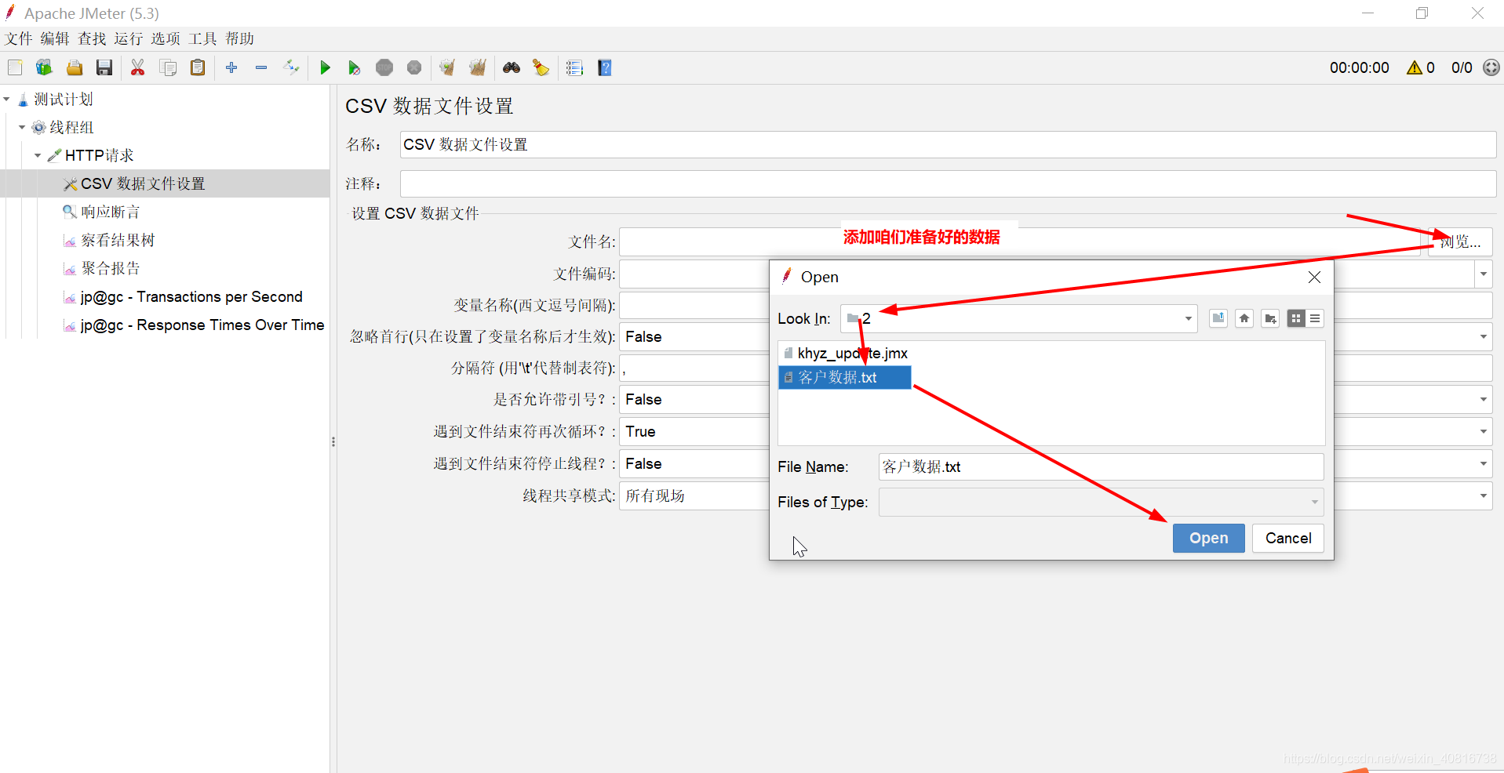Open the 选项 menu
The height and width of the screenshot is (773, 1504).
click(x=166, y=38)
